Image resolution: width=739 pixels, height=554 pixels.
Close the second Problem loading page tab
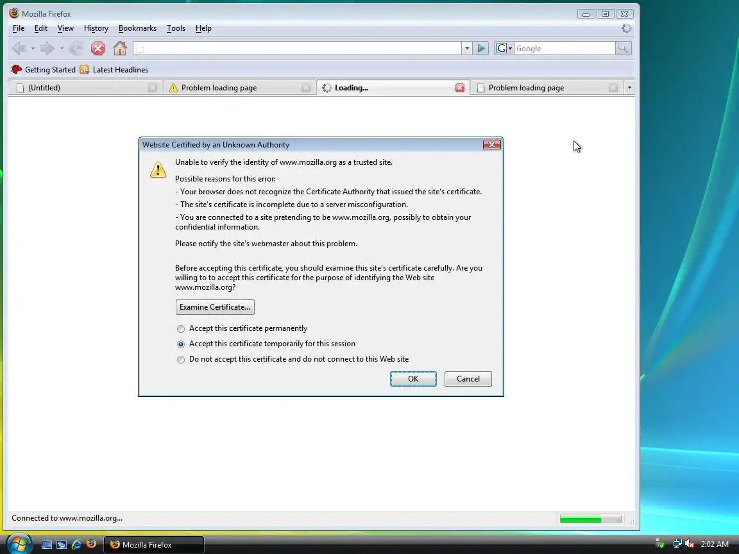[306, 88]
